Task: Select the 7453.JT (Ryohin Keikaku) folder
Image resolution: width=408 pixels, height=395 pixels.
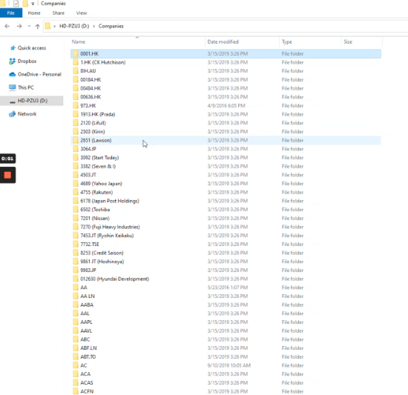Action: click(107, 236)
